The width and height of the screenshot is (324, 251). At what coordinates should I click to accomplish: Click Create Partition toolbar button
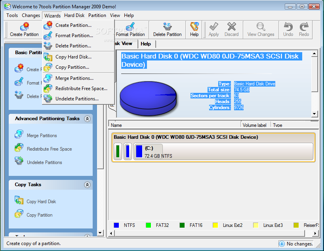[x=24, y=30]
